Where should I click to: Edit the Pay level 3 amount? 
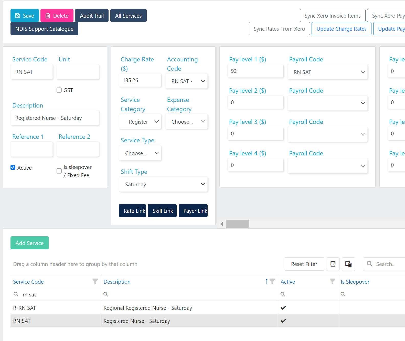(x=255, y=133)
